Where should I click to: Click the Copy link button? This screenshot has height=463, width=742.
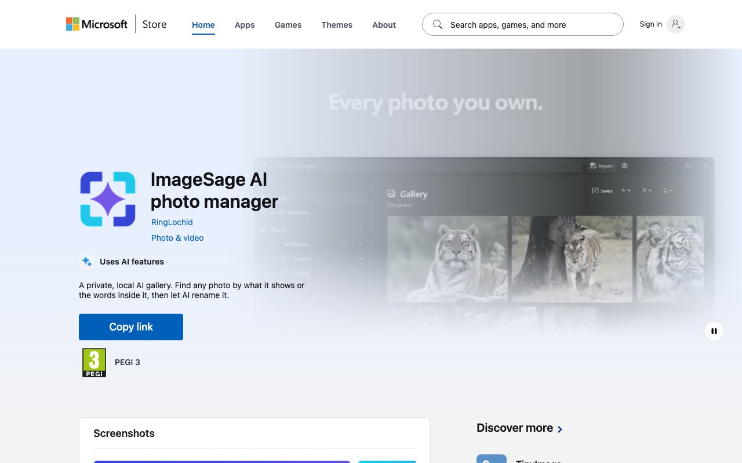pyautogui.click(x=131, y=327)
